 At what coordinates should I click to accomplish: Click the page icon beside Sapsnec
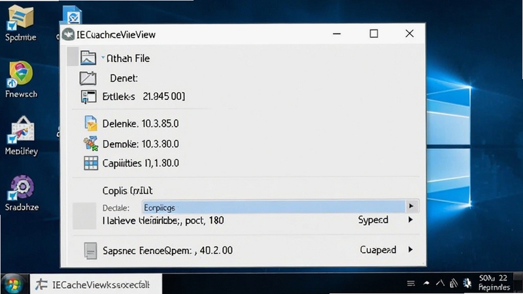coord(90,251)
